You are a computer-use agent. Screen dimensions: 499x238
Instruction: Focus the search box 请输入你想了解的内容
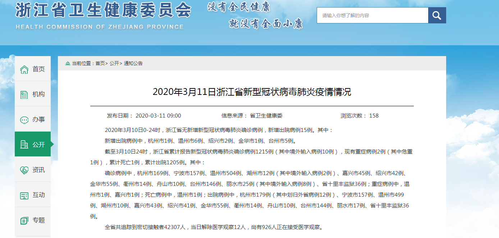(x=372, y=15)
